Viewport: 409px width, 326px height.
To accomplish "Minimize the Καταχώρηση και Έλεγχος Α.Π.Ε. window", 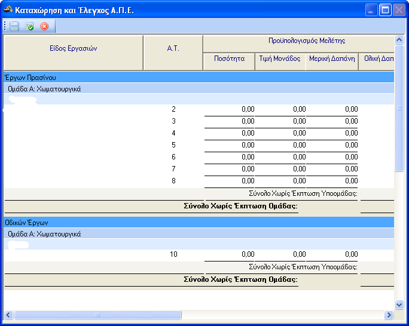I will [371, 10].
